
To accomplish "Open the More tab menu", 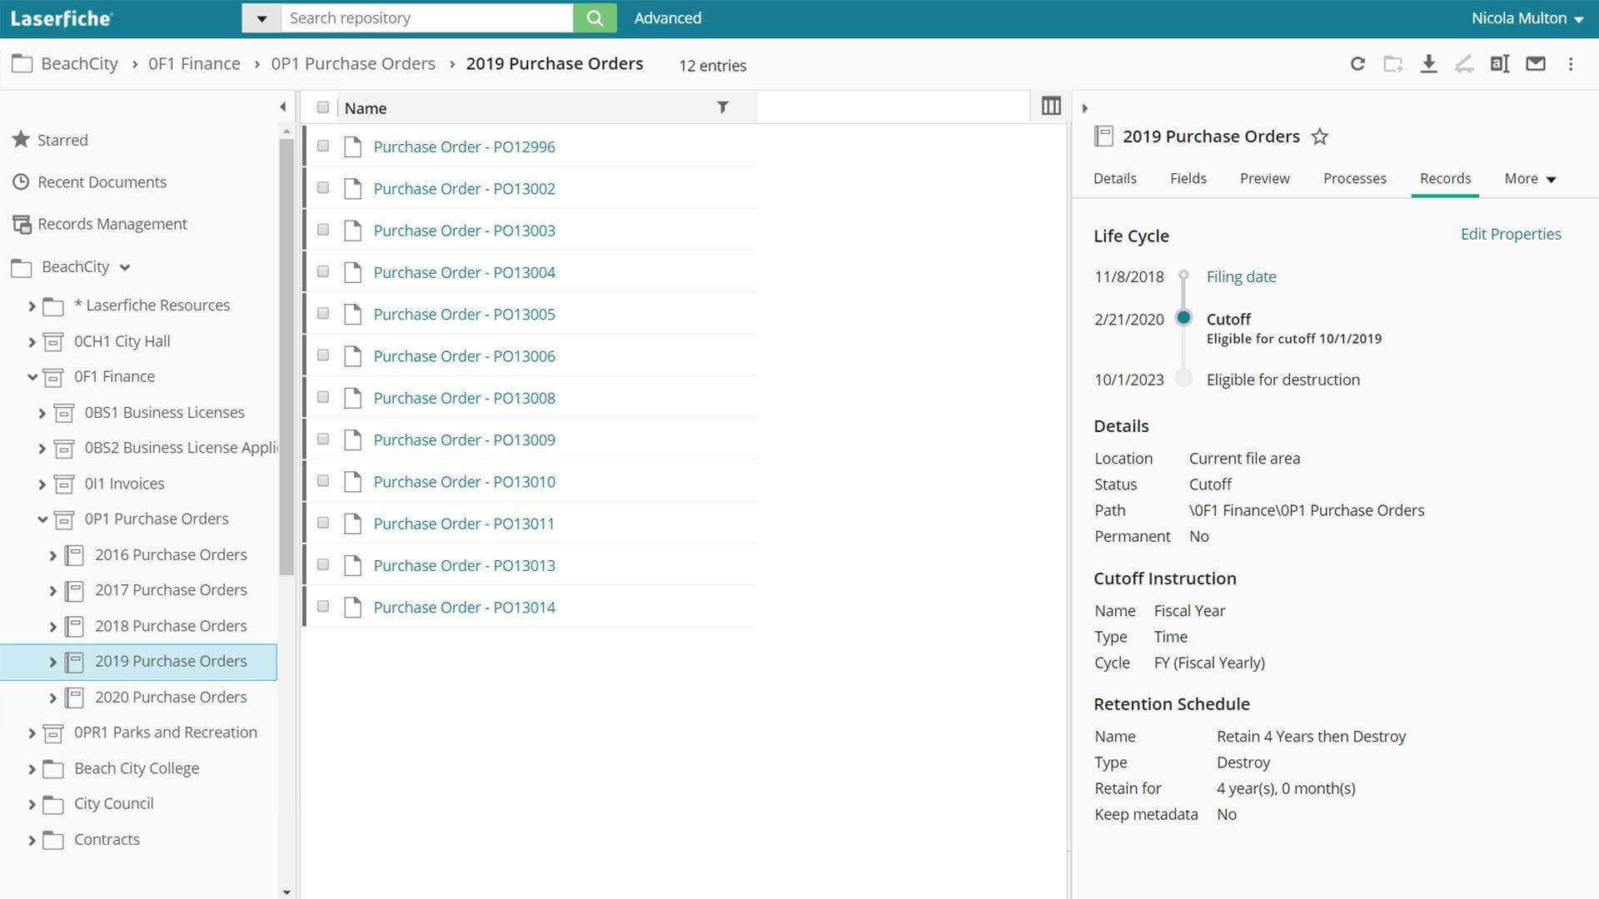I will click(1529, 178).
